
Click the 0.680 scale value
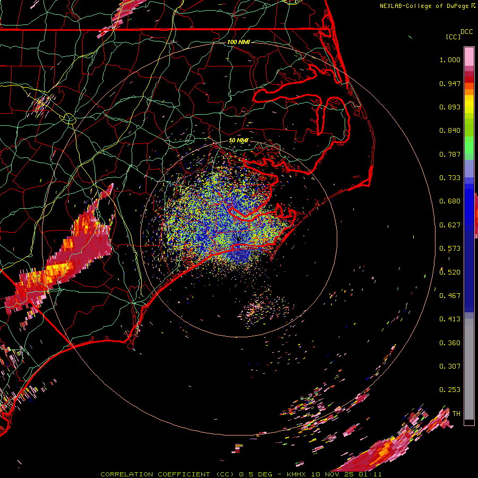click(450, 201)
